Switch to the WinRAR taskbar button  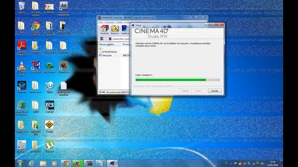point(89,163)
